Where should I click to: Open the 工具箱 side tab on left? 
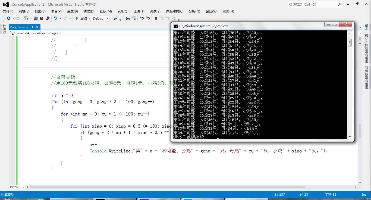click(4, 29)
